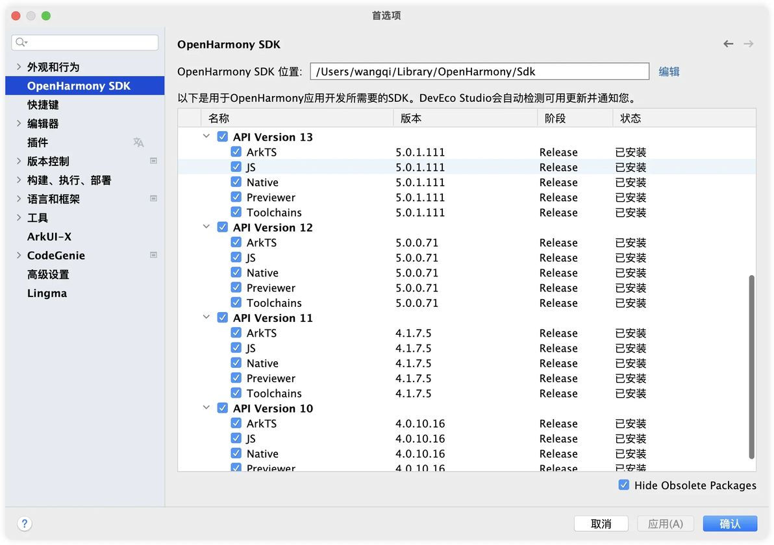Click the back navigation arrow icon

coord(728,44)
